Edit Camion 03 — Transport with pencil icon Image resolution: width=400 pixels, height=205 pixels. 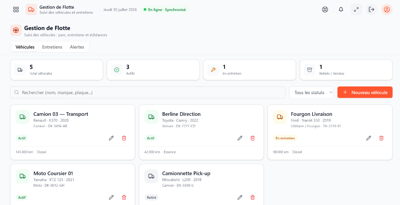pyautogui.click(x=111, y=138)
